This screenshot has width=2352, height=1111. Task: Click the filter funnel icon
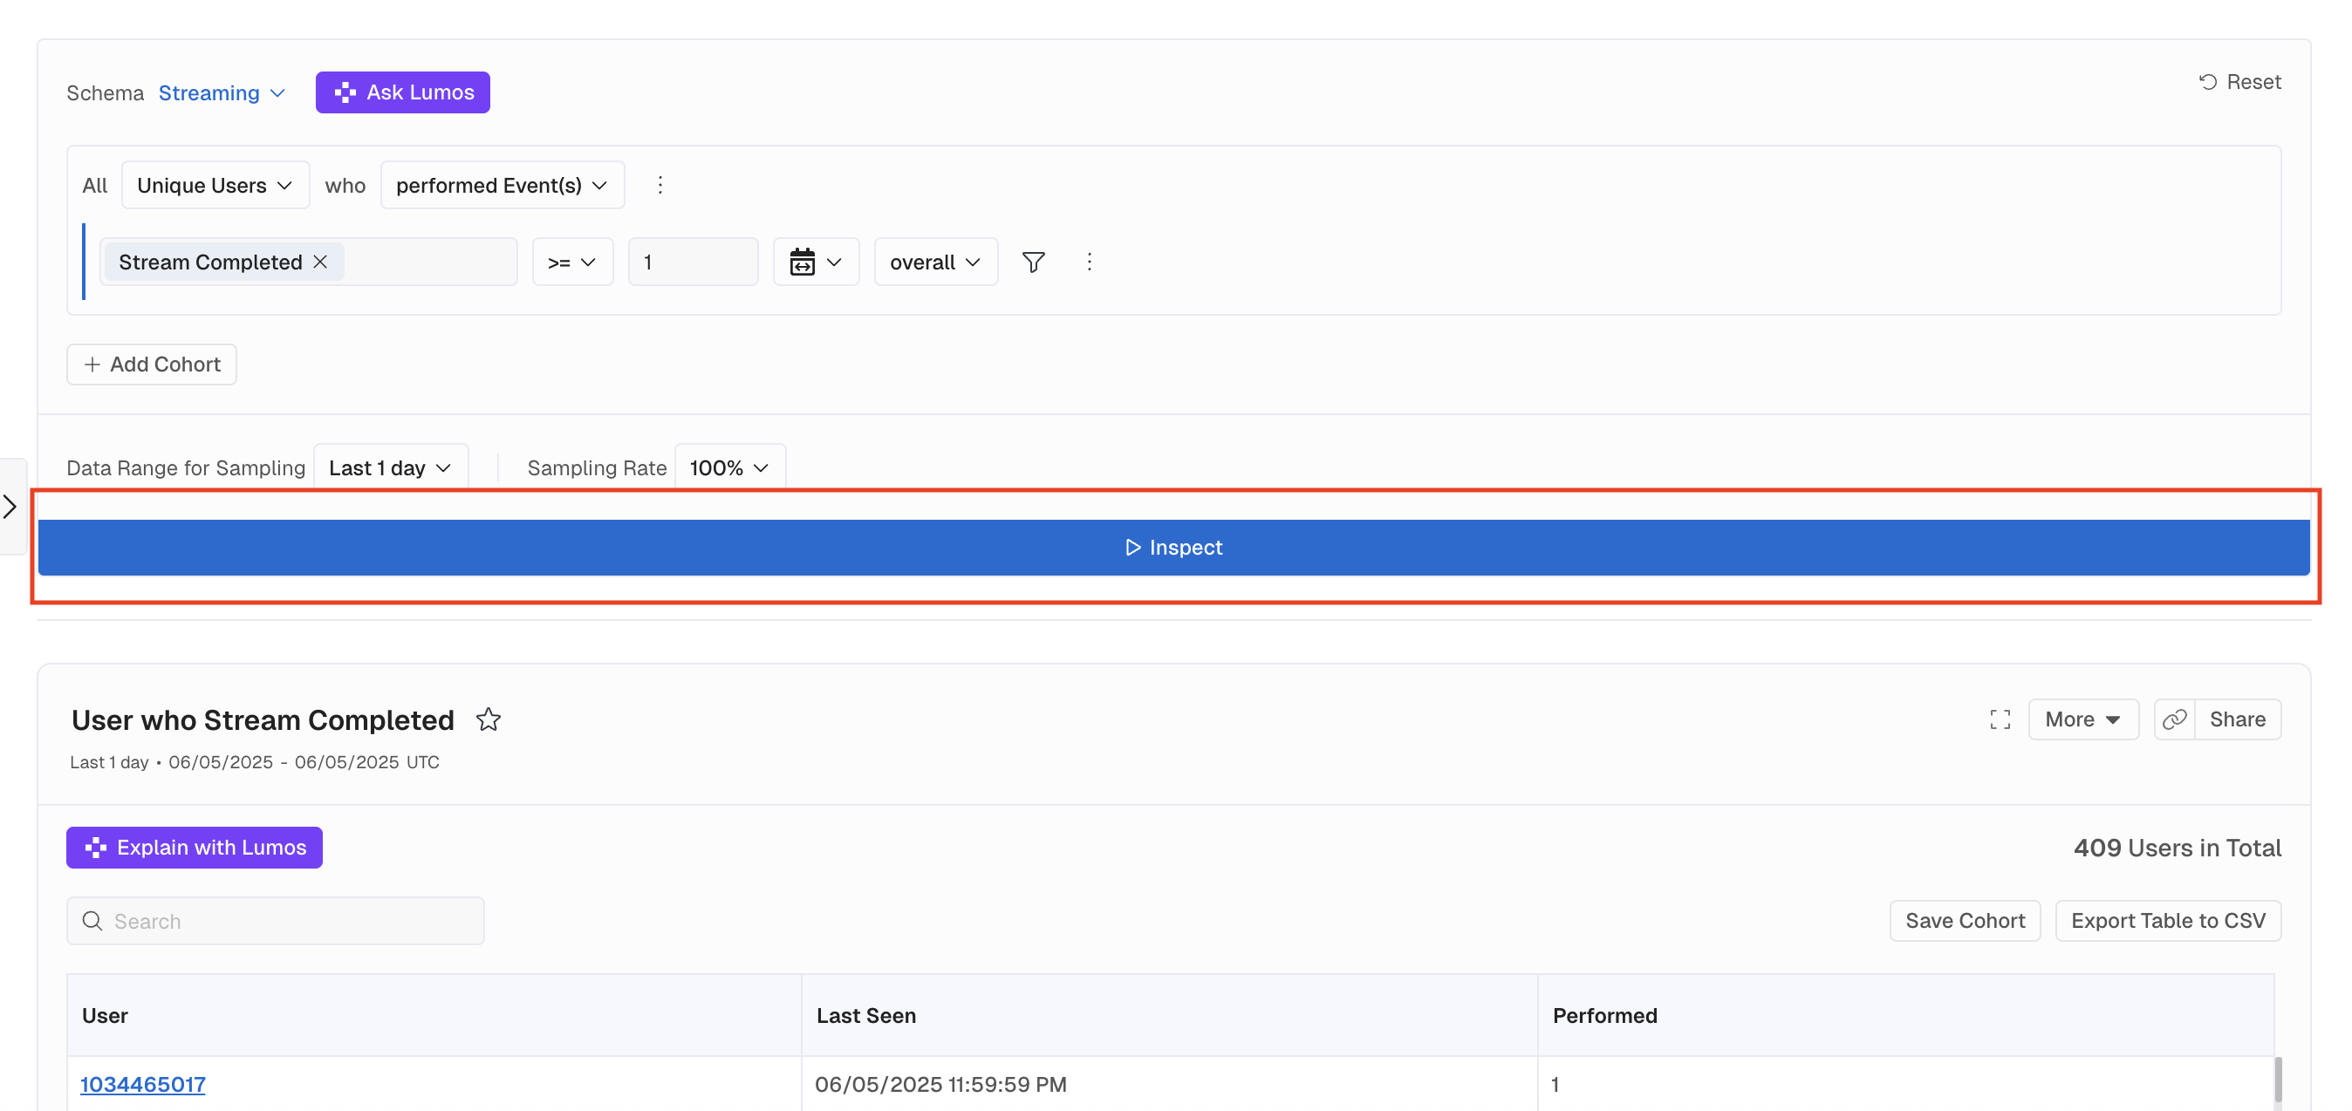tap(1033, 262)
